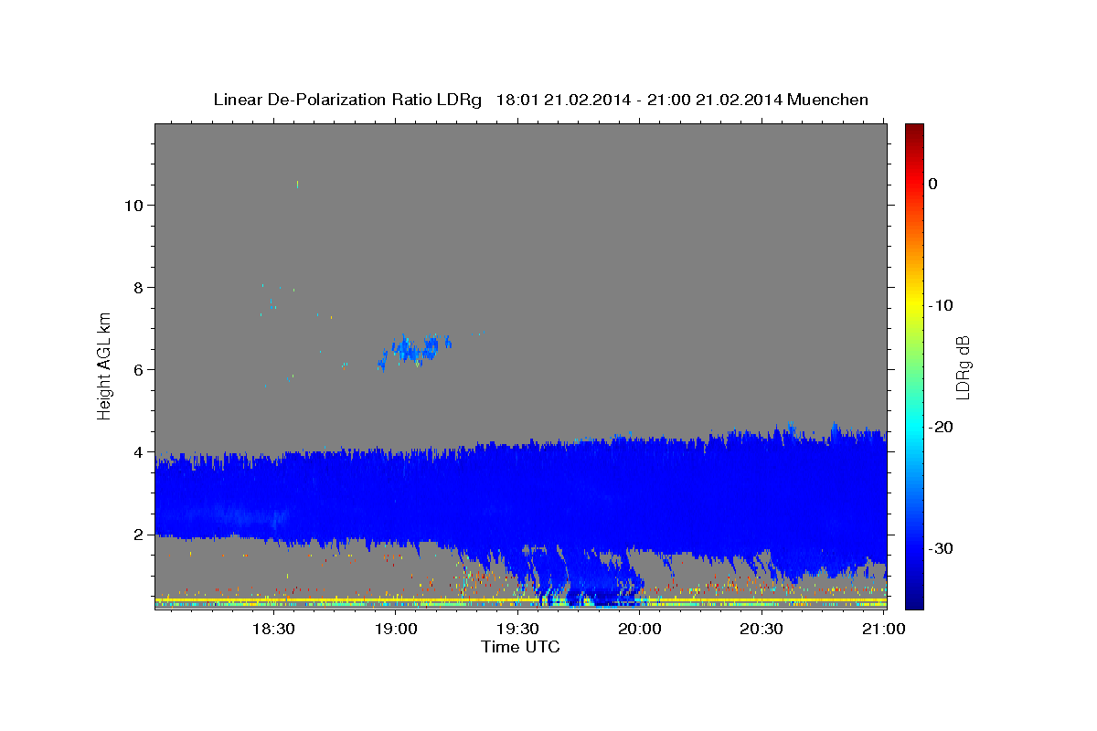Click the "Muenchen" location label in title
The height and width of the screenshot is (731, 1097).
(828, 100)
